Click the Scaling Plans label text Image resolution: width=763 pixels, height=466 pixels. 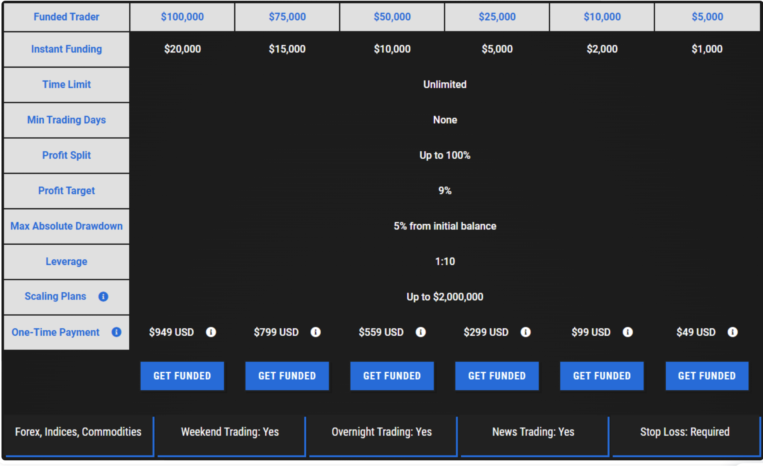[x=56, y=297]
